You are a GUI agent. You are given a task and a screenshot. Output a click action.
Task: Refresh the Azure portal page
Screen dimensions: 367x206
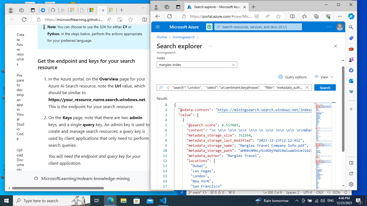pos(170,16)
